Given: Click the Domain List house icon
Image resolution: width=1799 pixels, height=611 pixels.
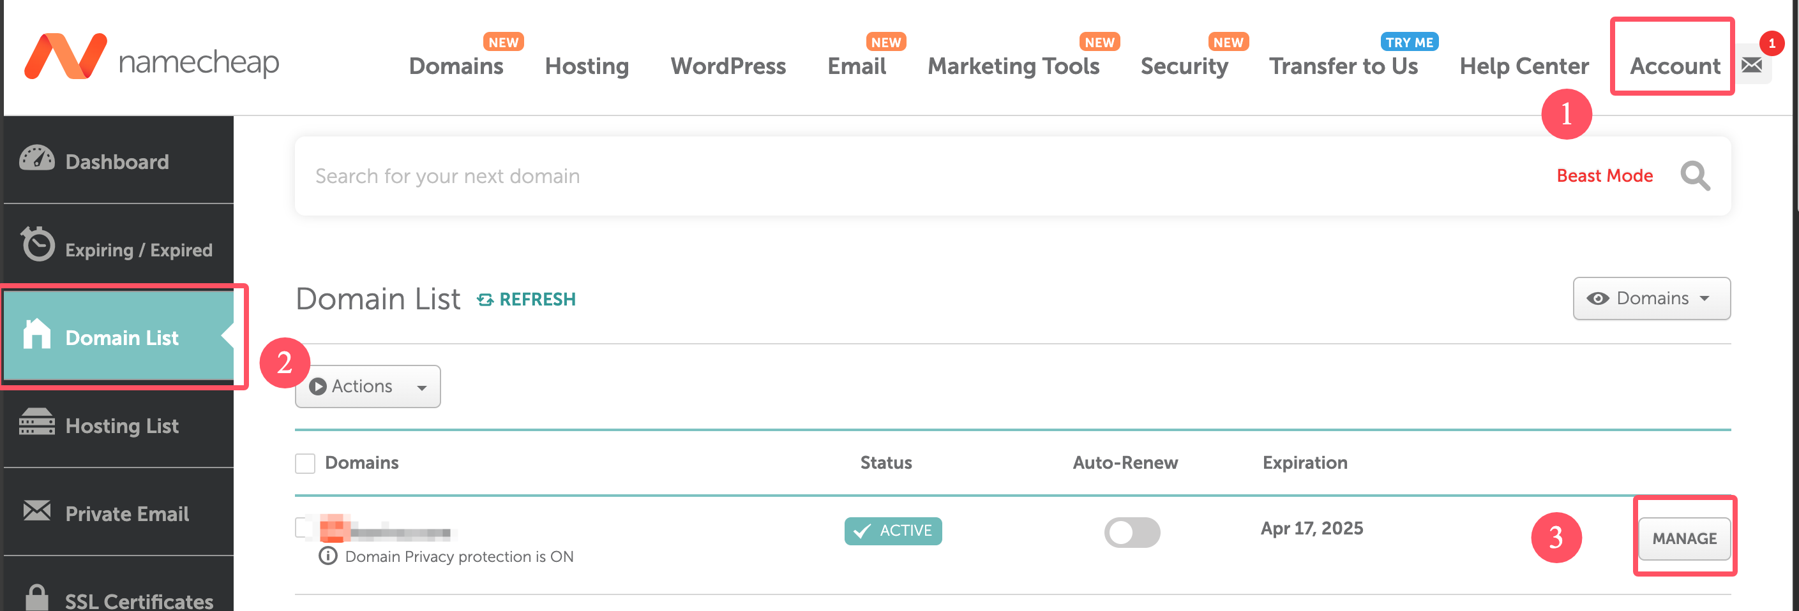Looking at the screenshot, I should point(37,334).
